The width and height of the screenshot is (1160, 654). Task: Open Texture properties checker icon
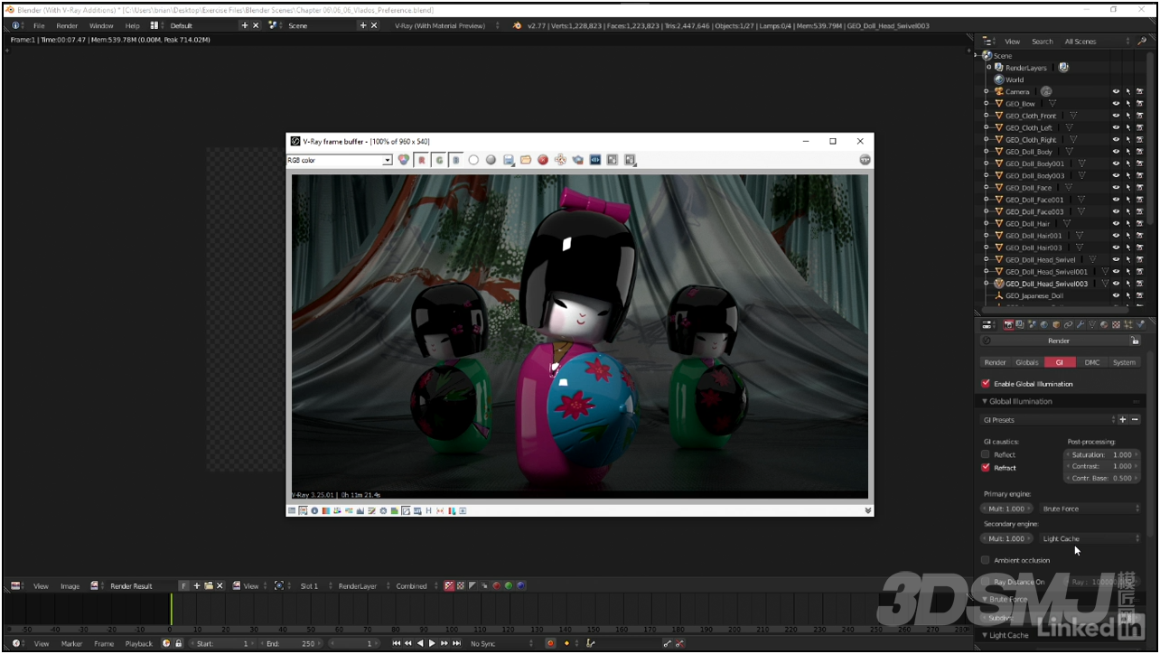[1116, 324]
